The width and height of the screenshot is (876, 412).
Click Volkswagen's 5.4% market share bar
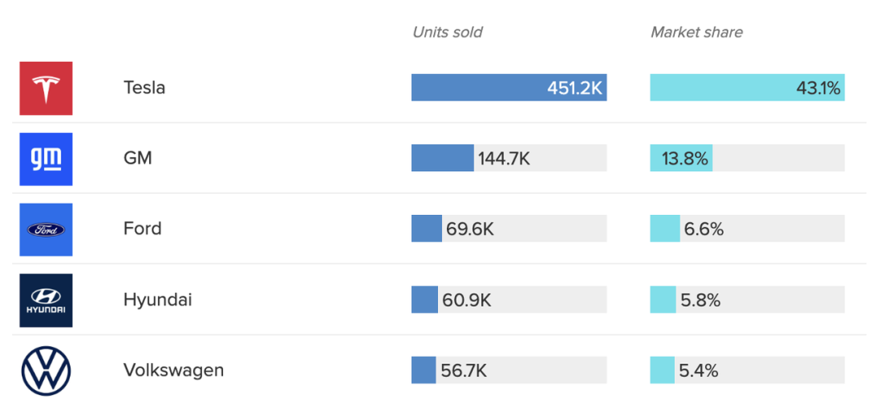[x=662, y=371]
